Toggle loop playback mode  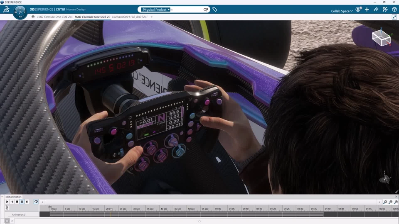click(36, 202)
